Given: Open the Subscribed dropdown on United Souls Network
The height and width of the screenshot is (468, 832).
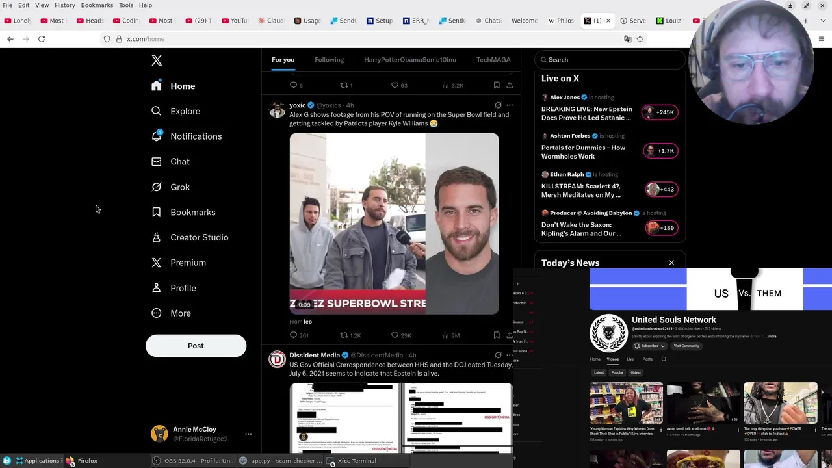Looking at the screenshot, I should coord(649,346).
